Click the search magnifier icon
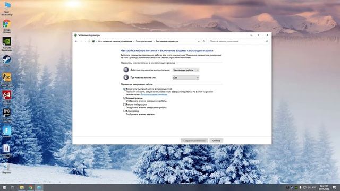This screenshot has width=340, height=191. click(x=267, y=41)
